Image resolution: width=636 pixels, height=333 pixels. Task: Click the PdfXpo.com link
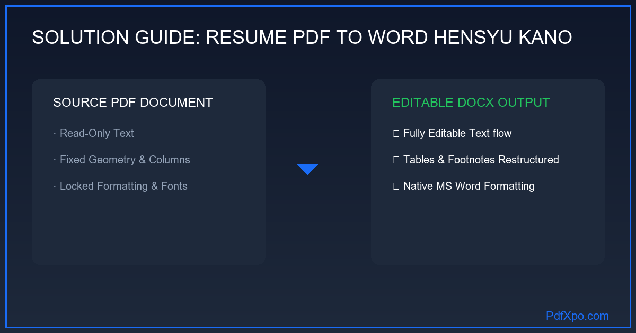tap(577, 316)
